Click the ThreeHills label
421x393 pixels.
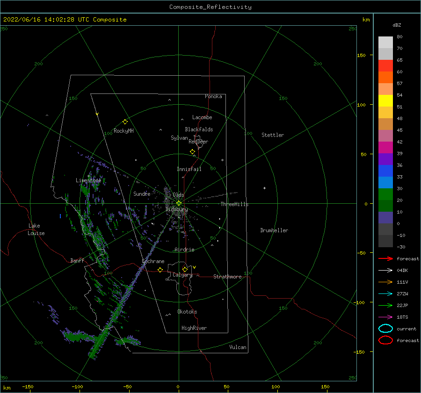(235, 204)
